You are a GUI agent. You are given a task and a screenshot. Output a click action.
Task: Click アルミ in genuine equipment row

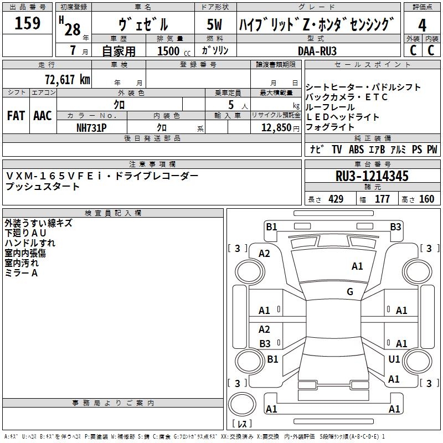click(x=398, y=149)
